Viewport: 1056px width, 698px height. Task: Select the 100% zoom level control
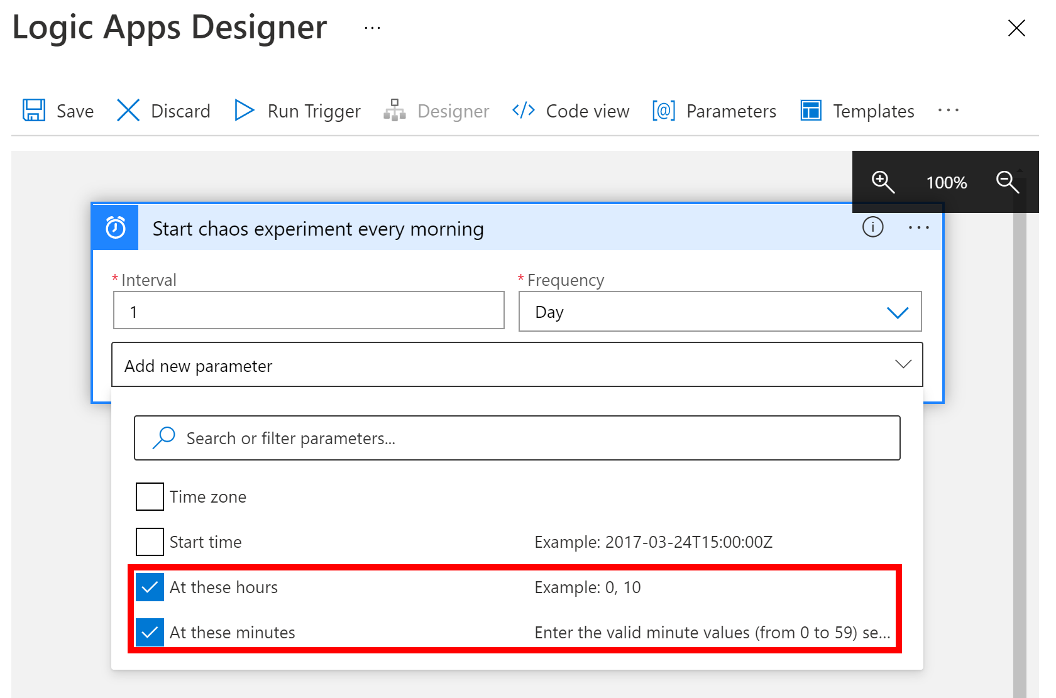tap(945, 182)
